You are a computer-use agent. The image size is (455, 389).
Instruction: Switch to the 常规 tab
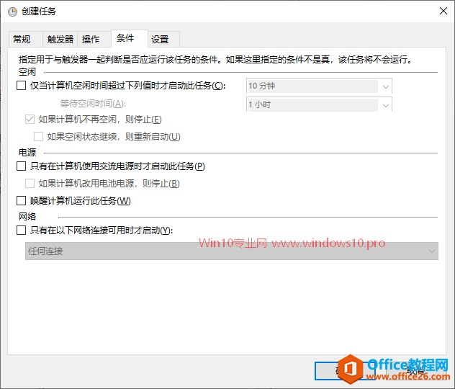click(25, 39)
